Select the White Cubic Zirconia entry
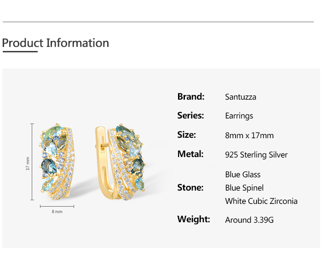Screen dimensions: 322x270 261,201
